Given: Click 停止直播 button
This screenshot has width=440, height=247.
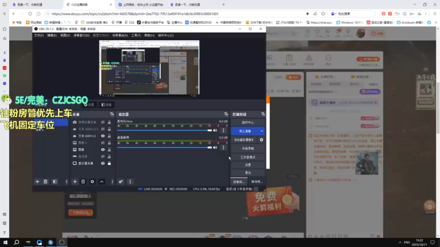Looking at the screenshot, I should [x=245, y=131].
